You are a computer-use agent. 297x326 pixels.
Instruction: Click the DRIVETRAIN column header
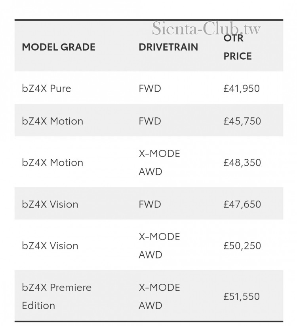[168, 47]
